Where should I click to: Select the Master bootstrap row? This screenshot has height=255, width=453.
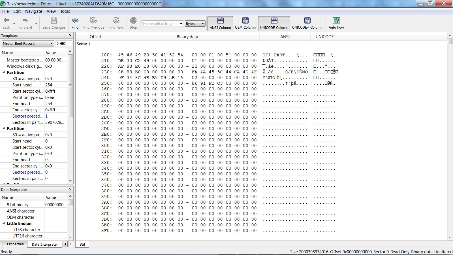point(34,60)
